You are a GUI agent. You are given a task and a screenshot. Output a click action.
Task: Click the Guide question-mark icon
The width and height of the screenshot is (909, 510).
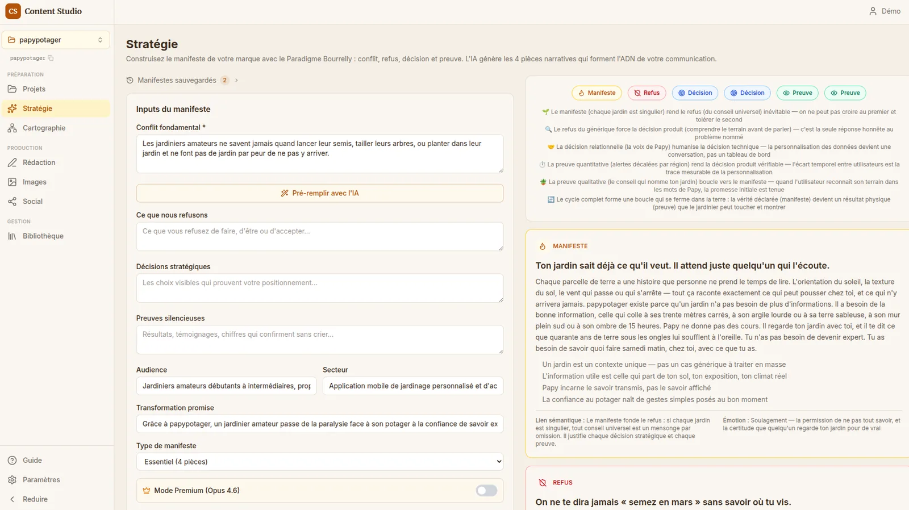pos(12,460)
